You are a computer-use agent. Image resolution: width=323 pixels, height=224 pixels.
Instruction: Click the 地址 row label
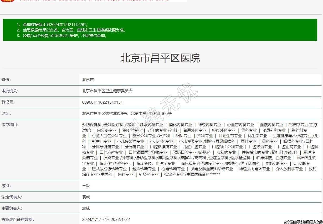[6, 114]
